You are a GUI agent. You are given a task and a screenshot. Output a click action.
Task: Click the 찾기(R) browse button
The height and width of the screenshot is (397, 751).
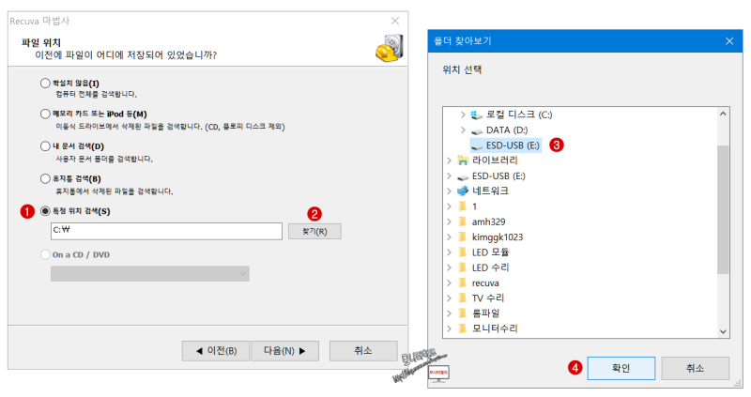click(x=314, y=231)
